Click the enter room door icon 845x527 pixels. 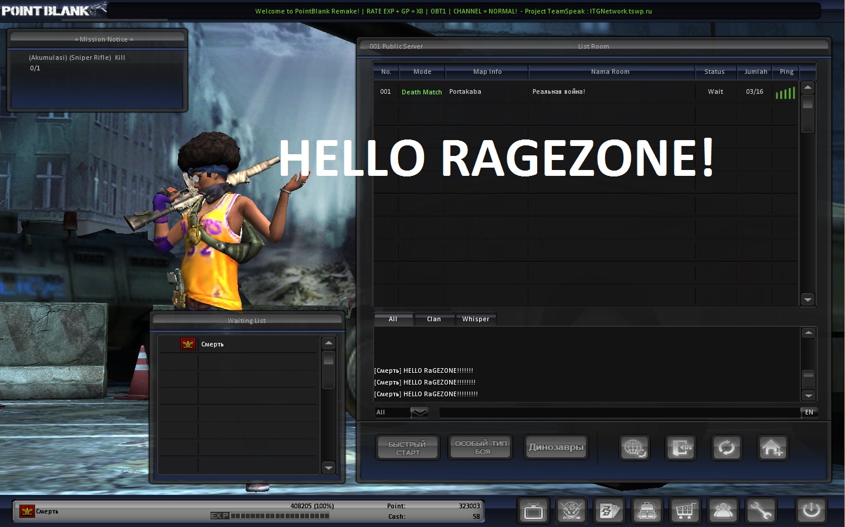681,448
